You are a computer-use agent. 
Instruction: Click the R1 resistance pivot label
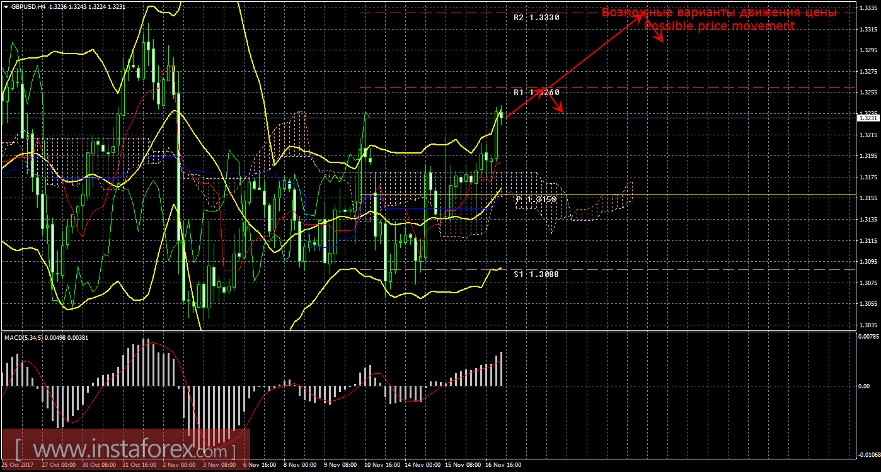pos(536,93)
